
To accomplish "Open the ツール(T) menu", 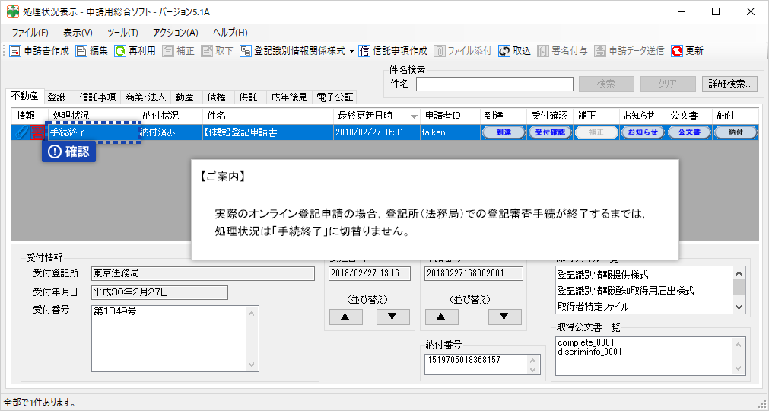I will (x=122, y=33).
